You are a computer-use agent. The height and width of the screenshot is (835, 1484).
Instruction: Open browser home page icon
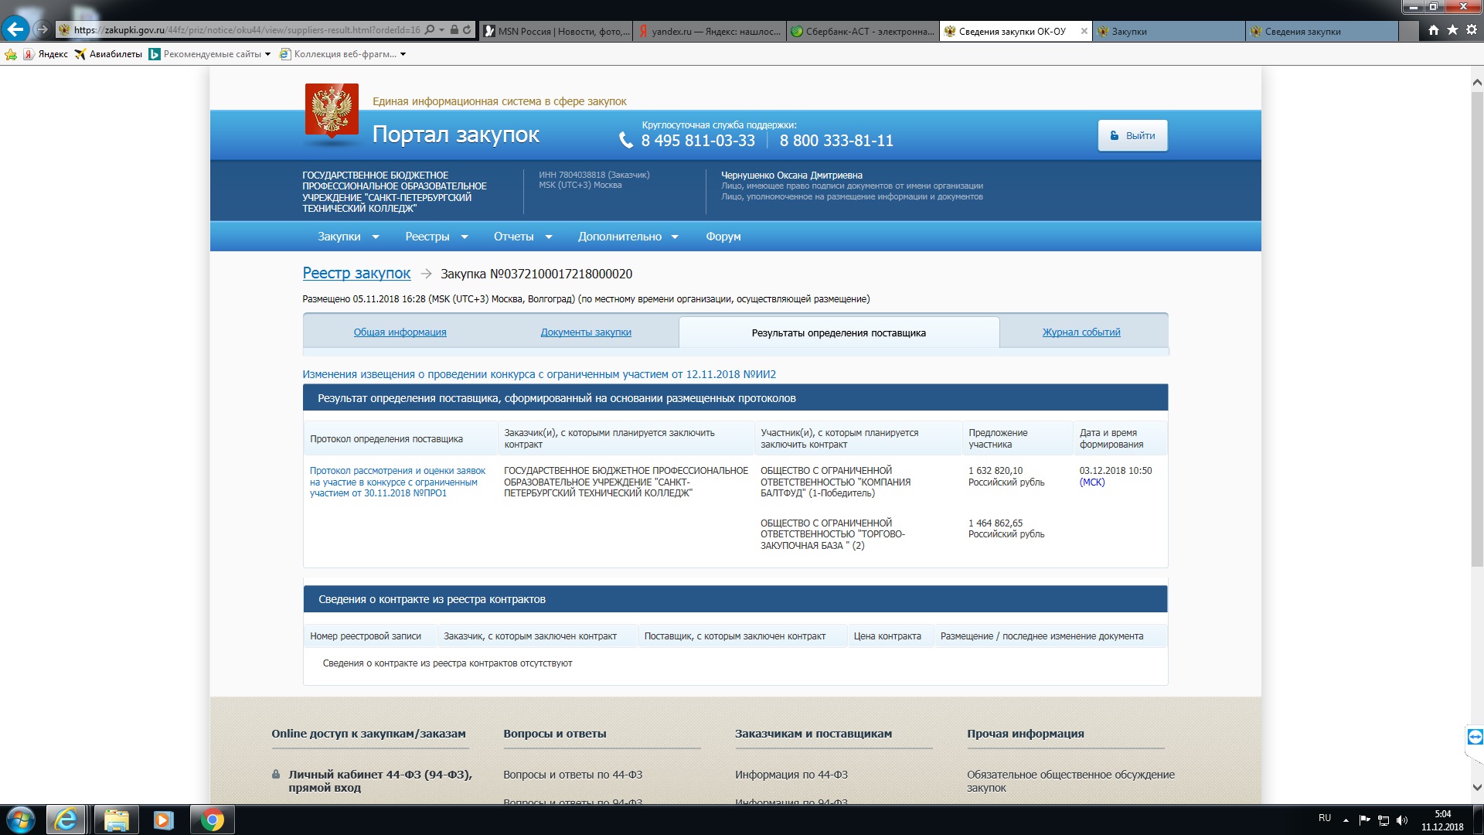coord(1434,30)
